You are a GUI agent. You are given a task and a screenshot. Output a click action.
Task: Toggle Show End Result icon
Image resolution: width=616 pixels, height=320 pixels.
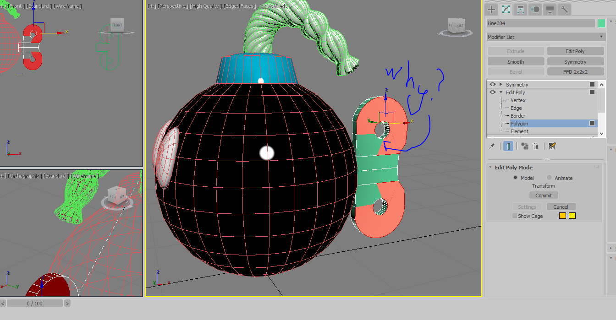tap(508, 146)
